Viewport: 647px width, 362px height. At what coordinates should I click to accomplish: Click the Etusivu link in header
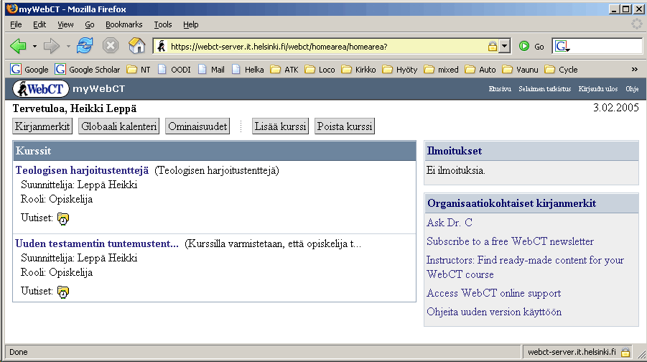[x=500, y=89]
